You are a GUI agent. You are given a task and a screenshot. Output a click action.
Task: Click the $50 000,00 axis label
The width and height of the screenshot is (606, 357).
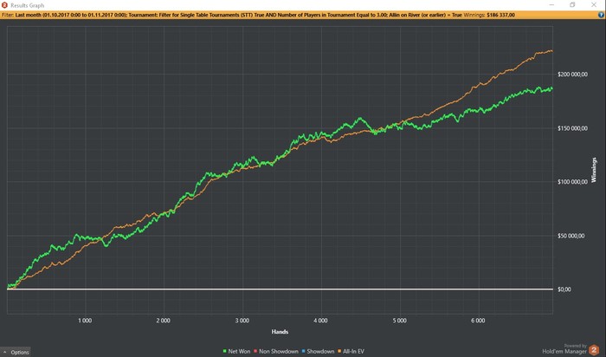571,236
